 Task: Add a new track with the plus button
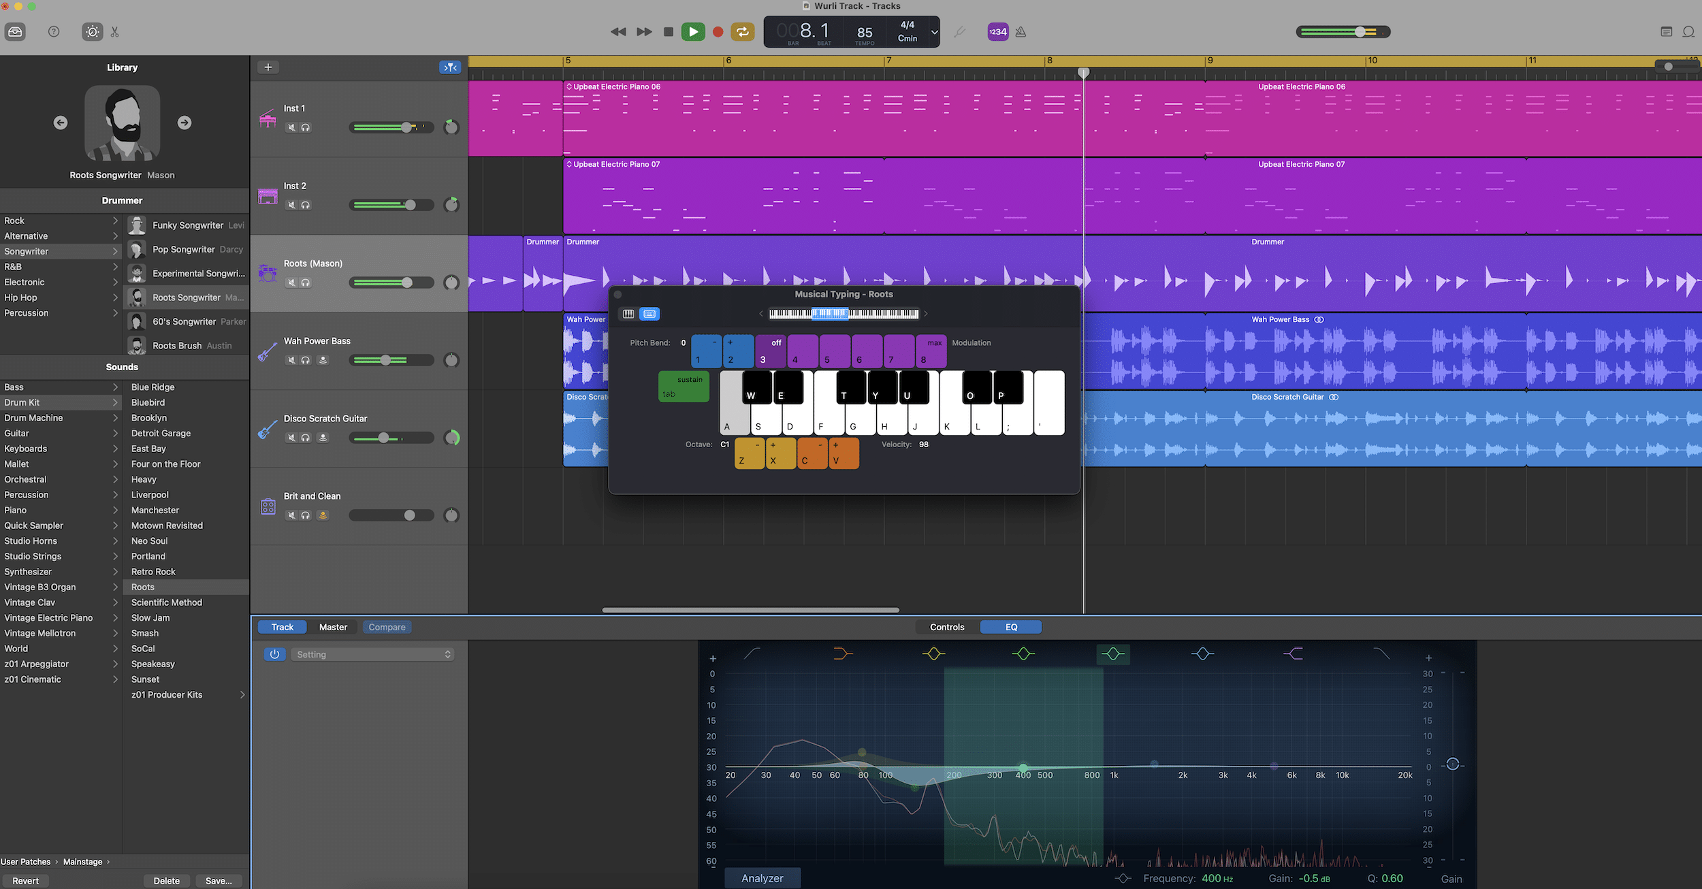pyautogui.click(x=268, y=67)
